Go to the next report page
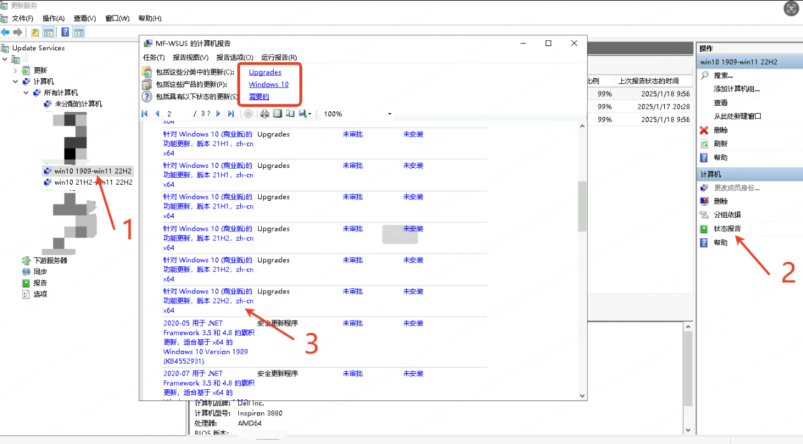This screenshot has height=444, width=803. tap(218, 114)
